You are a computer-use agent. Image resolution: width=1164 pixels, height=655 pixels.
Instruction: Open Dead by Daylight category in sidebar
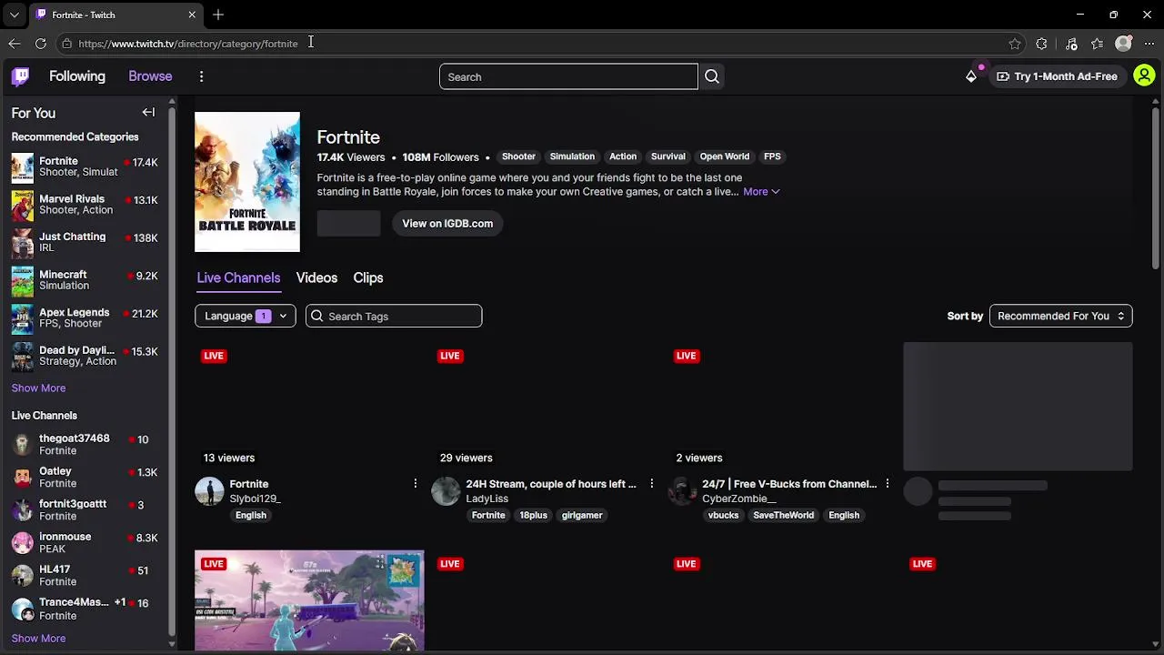pos(85,356)
